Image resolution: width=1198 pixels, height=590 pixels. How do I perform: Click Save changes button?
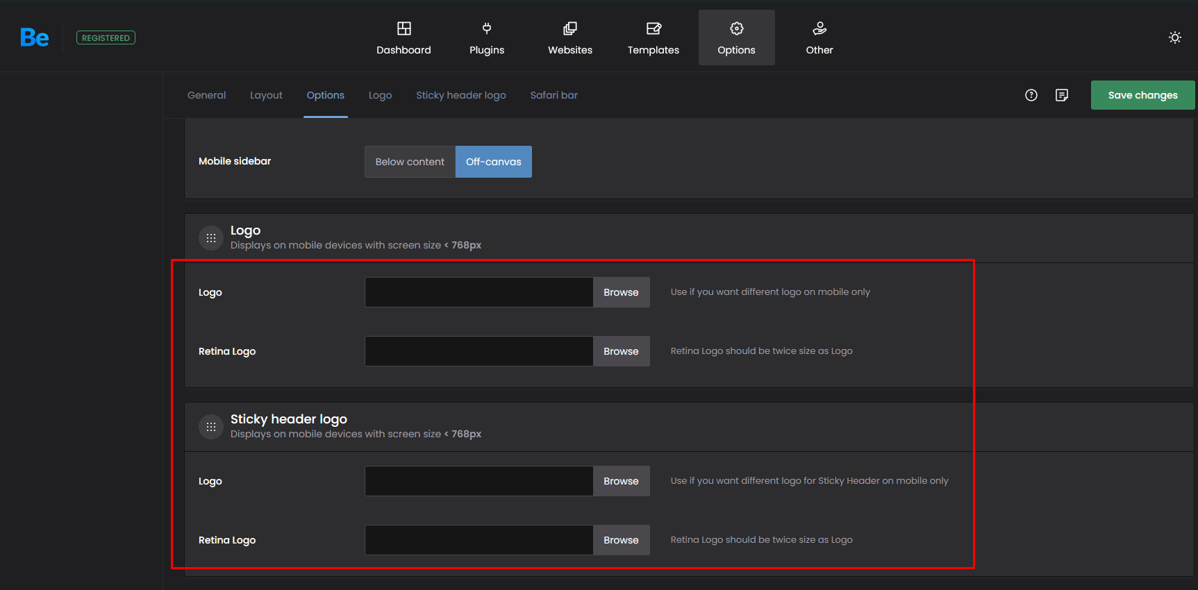[1143, 95]
